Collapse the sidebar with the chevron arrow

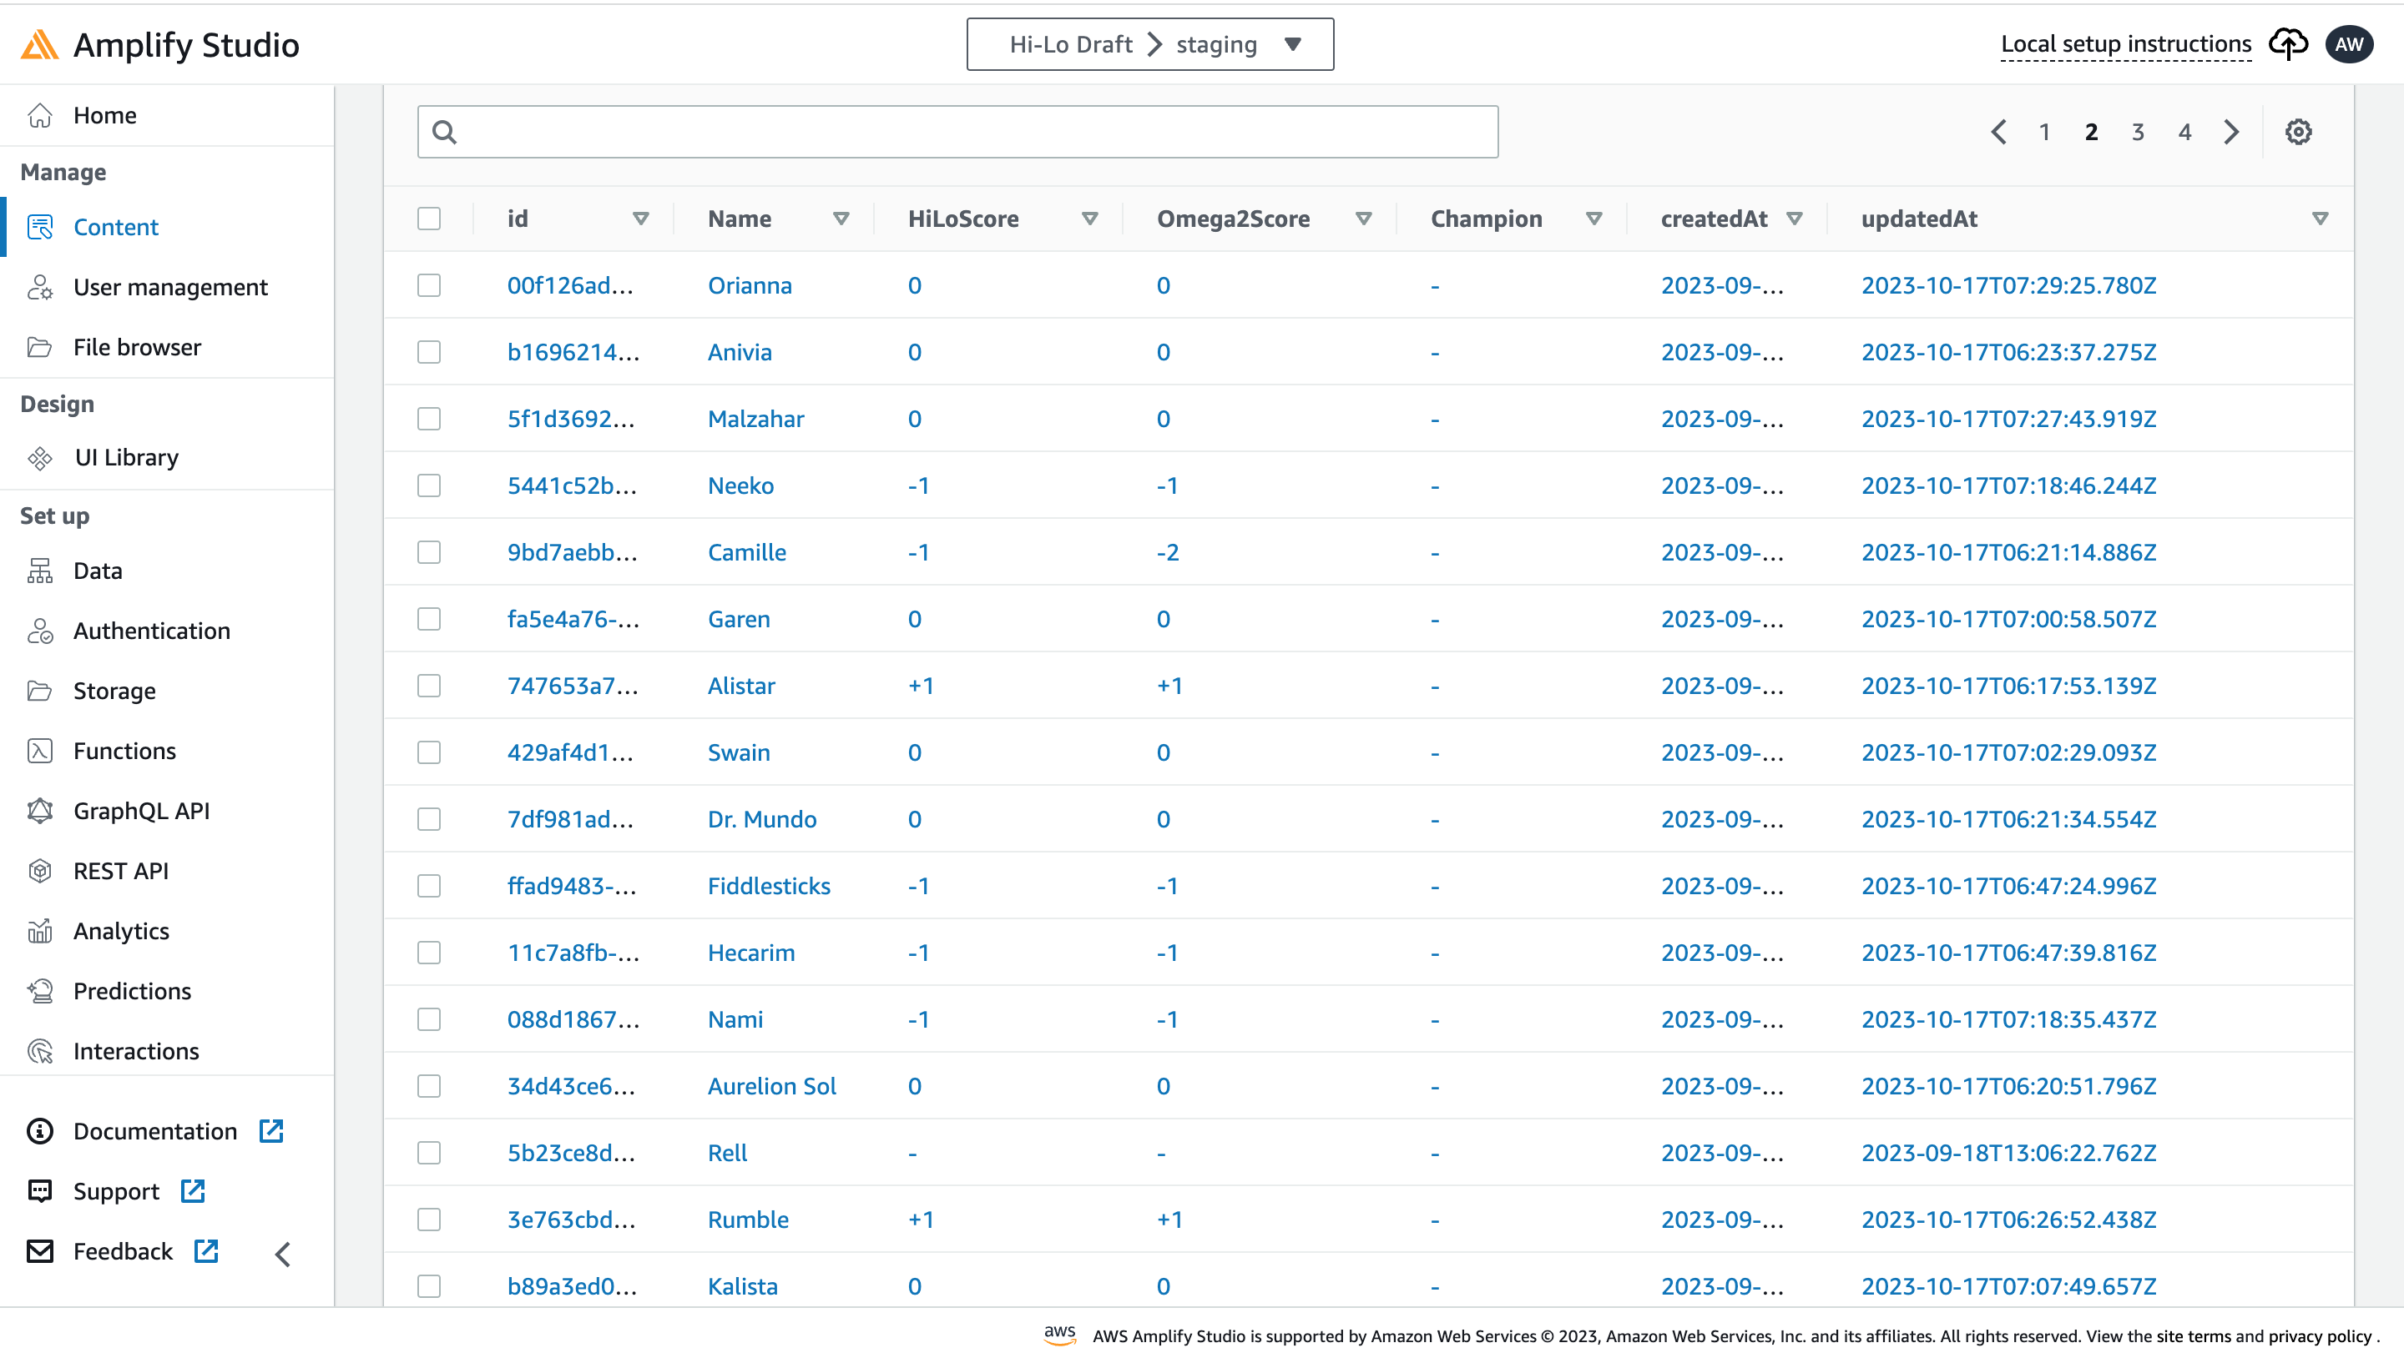pos(283,1254)
